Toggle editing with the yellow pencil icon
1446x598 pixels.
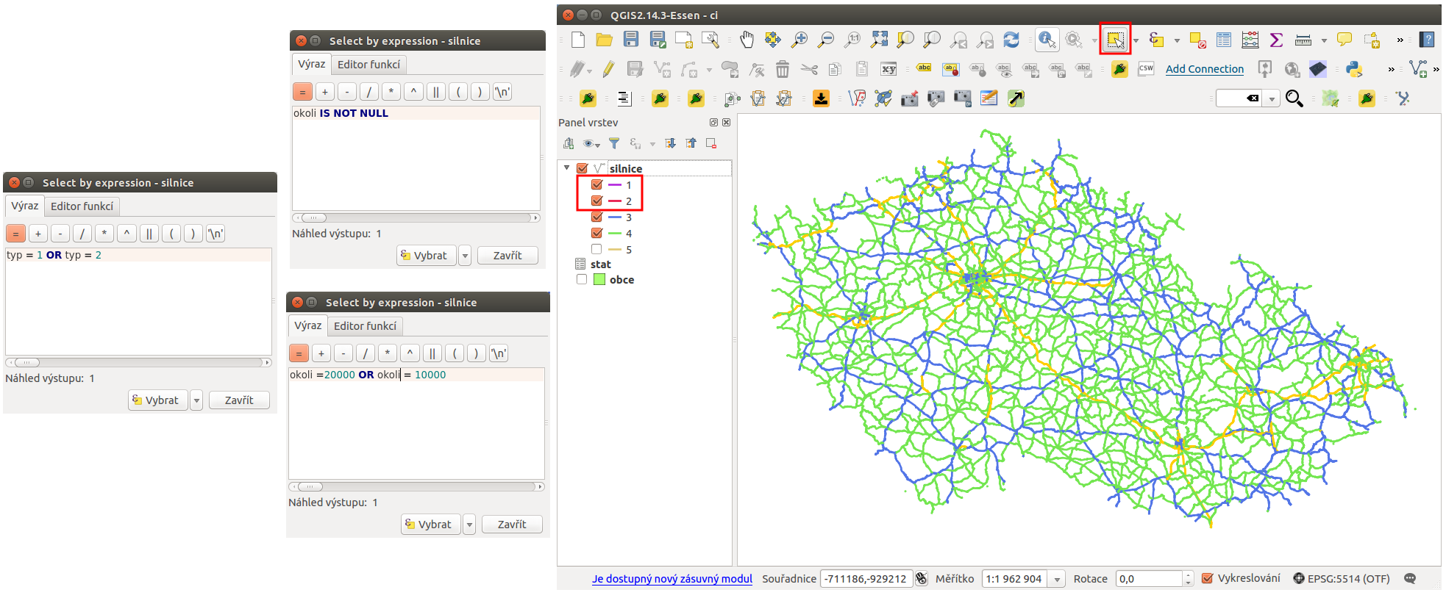tap(608, 69)
